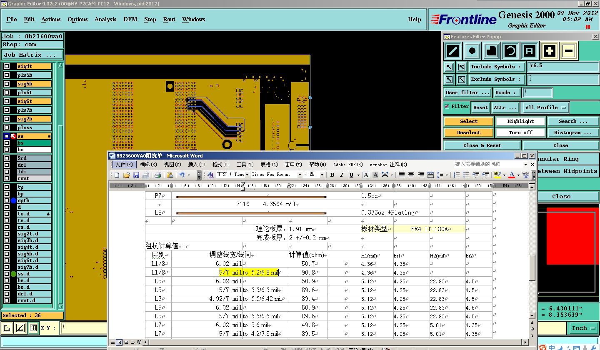Image resolution: width=600 pixels, height=350 pixels.
Task: Toggle the drl layer display box
Action: pyautogui.click(x=7, y=165)
